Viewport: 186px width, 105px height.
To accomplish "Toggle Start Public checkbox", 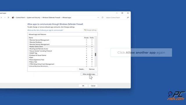I will [92, 57].
